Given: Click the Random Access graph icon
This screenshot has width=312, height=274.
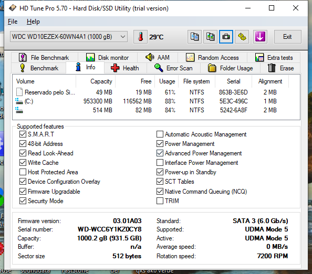Looking at the screenshot, I should [x=190, y=57].
